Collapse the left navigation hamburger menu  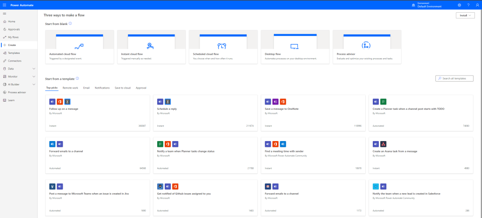click(x=4, y=14)
